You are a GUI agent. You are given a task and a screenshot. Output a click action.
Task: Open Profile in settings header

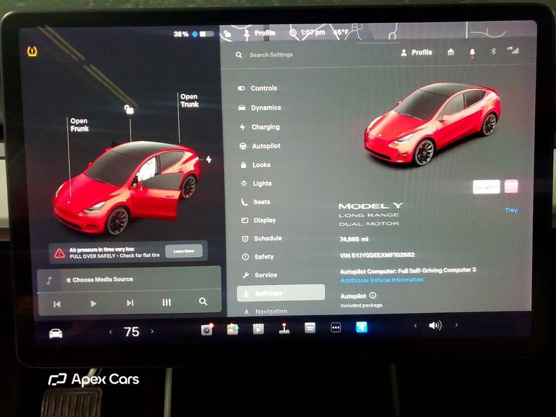(417, 52)
